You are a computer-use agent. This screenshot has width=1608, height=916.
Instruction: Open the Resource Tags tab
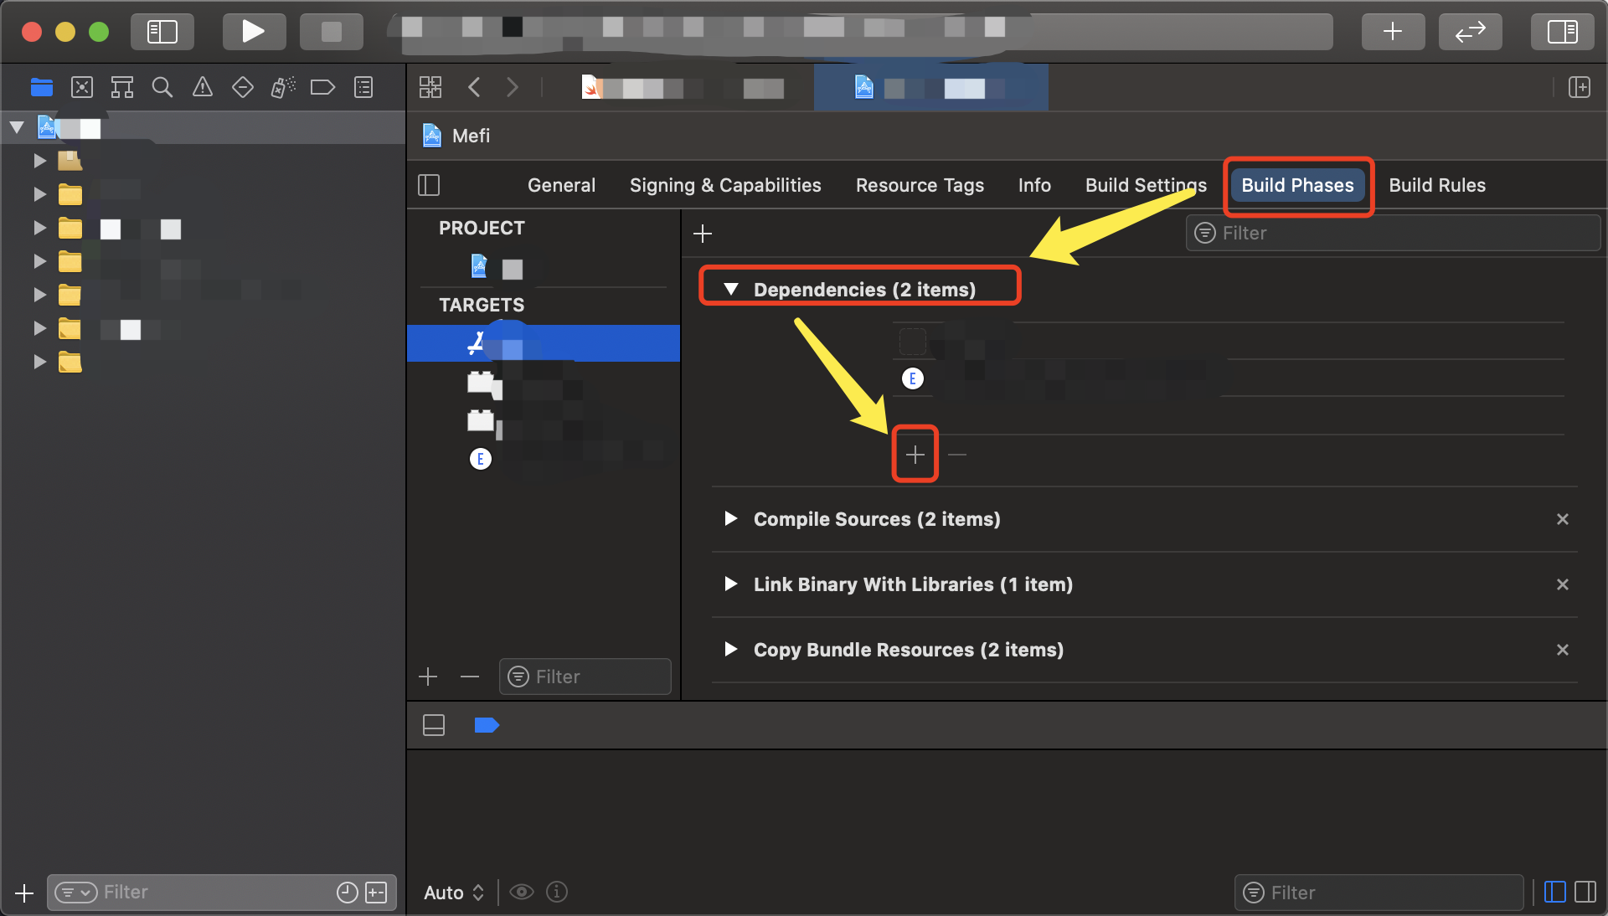[920, 185]
